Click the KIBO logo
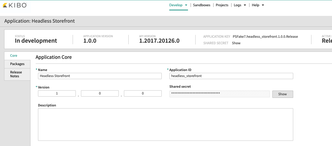The height and width of the screenshot is (146, 332). click(x=15, y=5)
